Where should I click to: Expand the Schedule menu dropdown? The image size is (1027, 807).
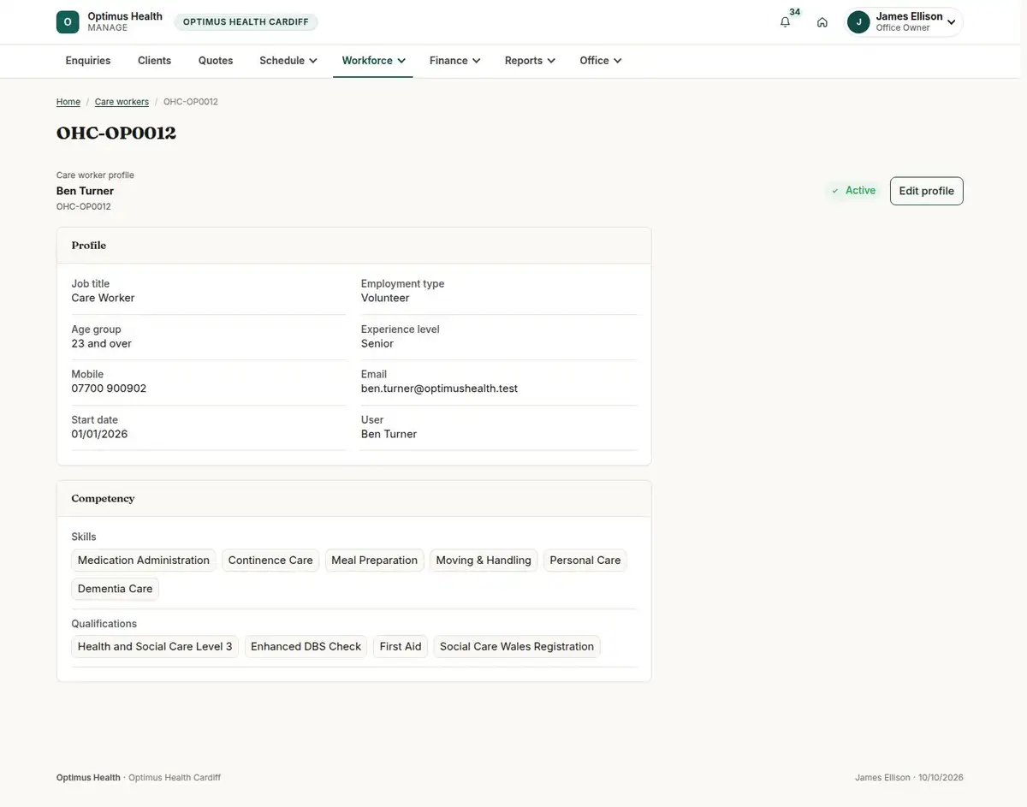(x=288, y=61)
